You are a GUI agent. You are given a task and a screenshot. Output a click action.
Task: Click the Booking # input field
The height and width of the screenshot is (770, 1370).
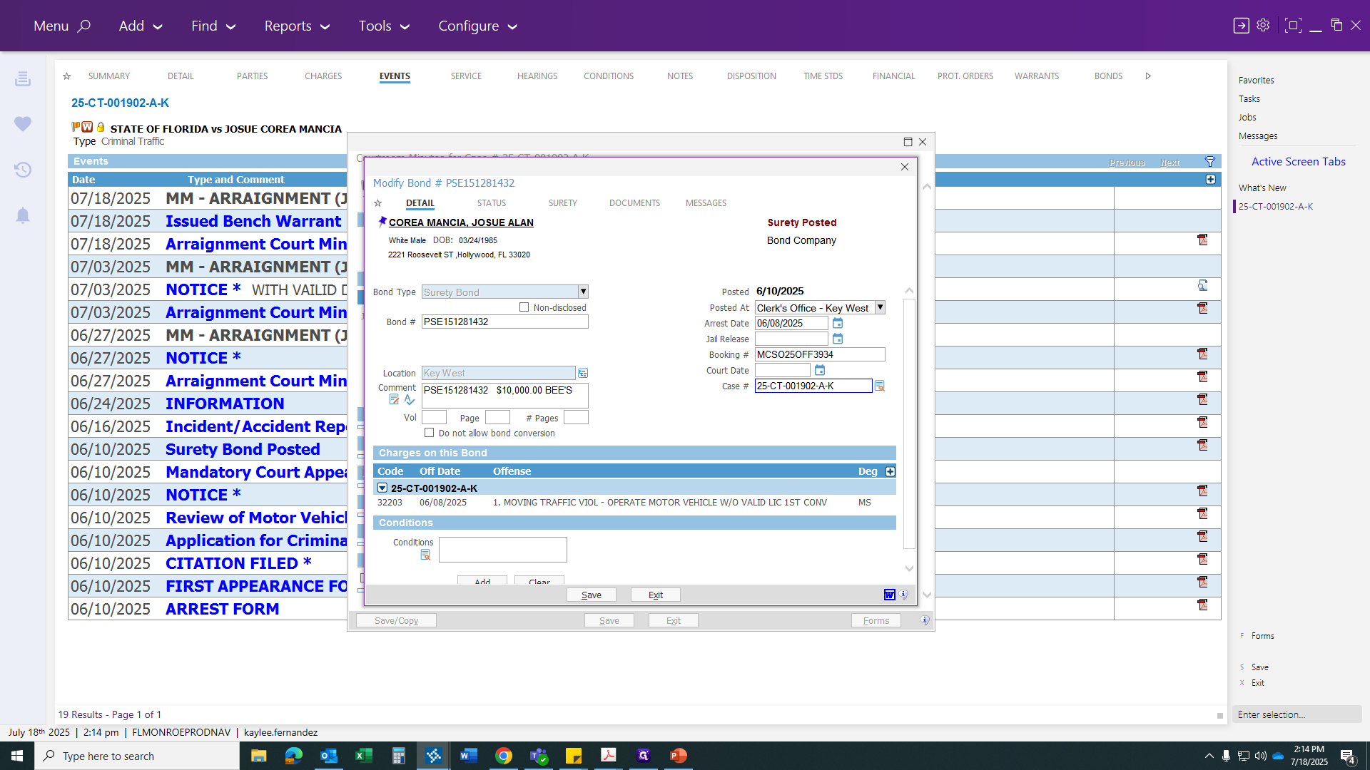click(820, 354)
